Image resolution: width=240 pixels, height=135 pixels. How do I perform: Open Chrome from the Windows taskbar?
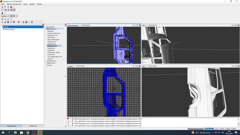27,132
